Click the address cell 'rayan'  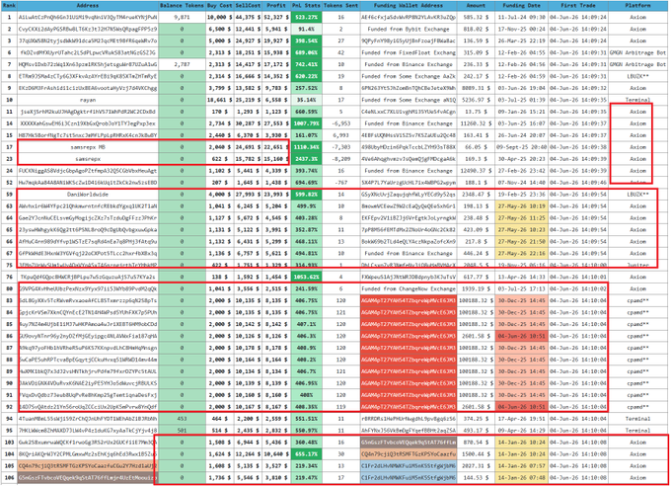click(88, 100)
